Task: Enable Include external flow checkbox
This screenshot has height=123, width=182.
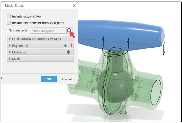Action: pyautogui.click(x=9, y=16)
